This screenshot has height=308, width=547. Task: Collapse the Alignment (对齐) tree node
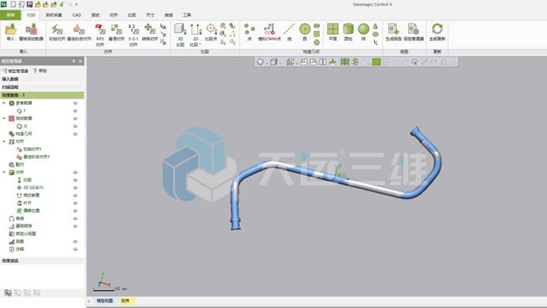click(x=4, y=141)
